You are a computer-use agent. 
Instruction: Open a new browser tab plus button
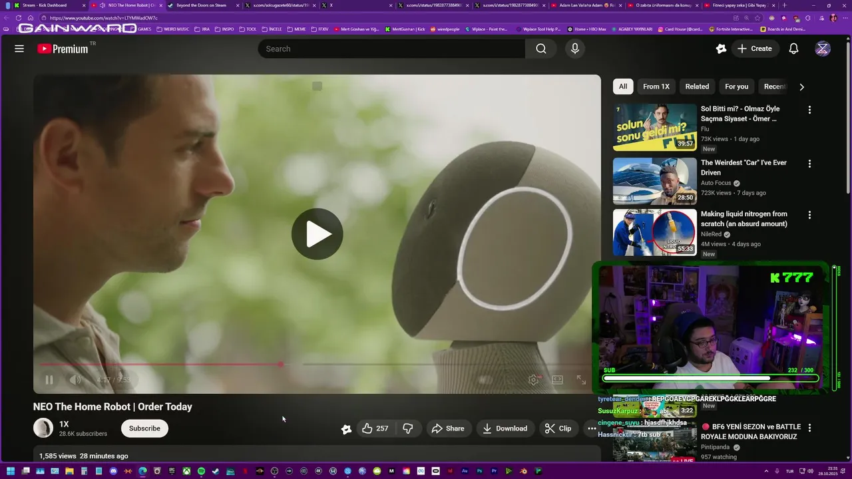tap(784, 5)
